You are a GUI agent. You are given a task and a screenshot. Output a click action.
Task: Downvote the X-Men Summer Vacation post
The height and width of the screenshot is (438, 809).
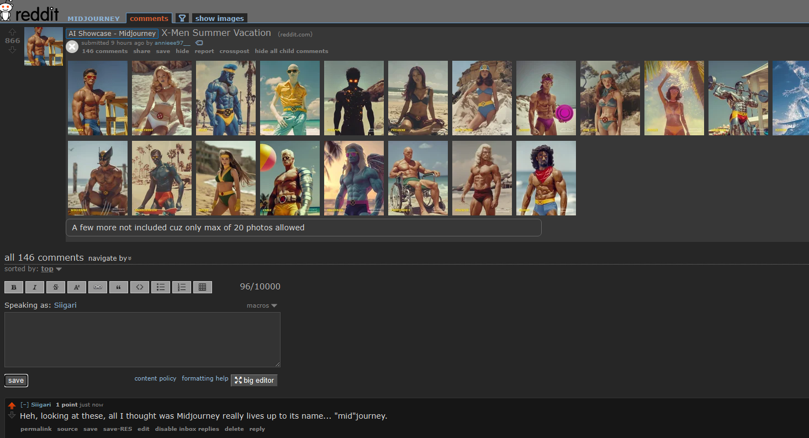click(12, 50)
